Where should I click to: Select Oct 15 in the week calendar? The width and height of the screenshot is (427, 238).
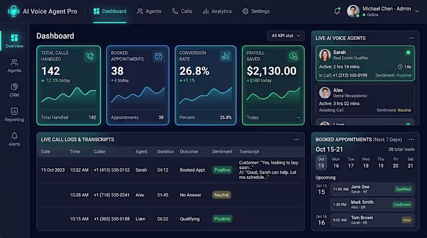coord(321,162)
